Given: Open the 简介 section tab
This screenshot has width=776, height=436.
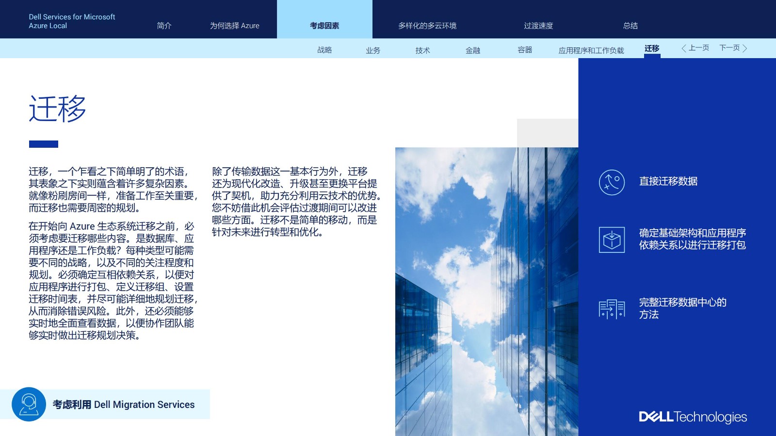Looking at the screenshot, I should pyautogui.click(x=164, y=26).
